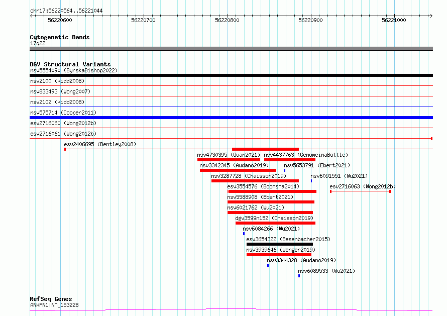Click the small blue nsv5653791 marker
The width and height of the screenshot is (447, 316).
coord(285,170)
